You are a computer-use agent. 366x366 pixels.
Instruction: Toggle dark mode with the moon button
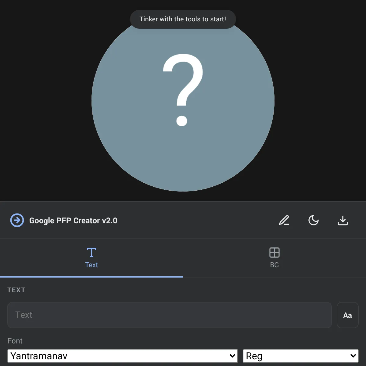click(x=314, y=220)
